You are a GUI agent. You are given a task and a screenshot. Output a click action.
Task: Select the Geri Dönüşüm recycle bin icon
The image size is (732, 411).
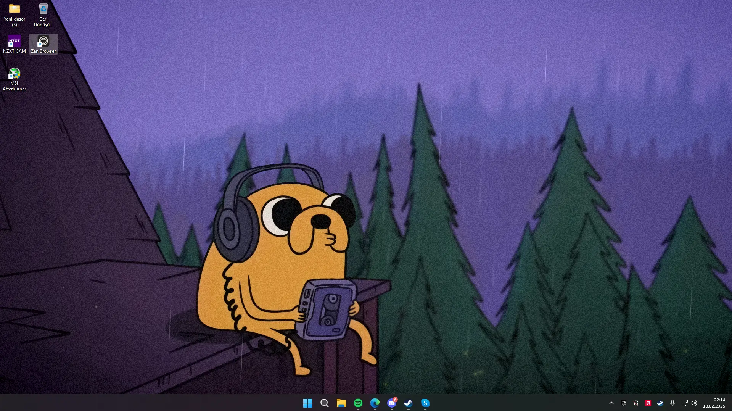coord(43,15)
